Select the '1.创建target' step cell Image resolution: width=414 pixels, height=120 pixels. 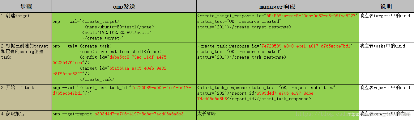tap(26, 27)
